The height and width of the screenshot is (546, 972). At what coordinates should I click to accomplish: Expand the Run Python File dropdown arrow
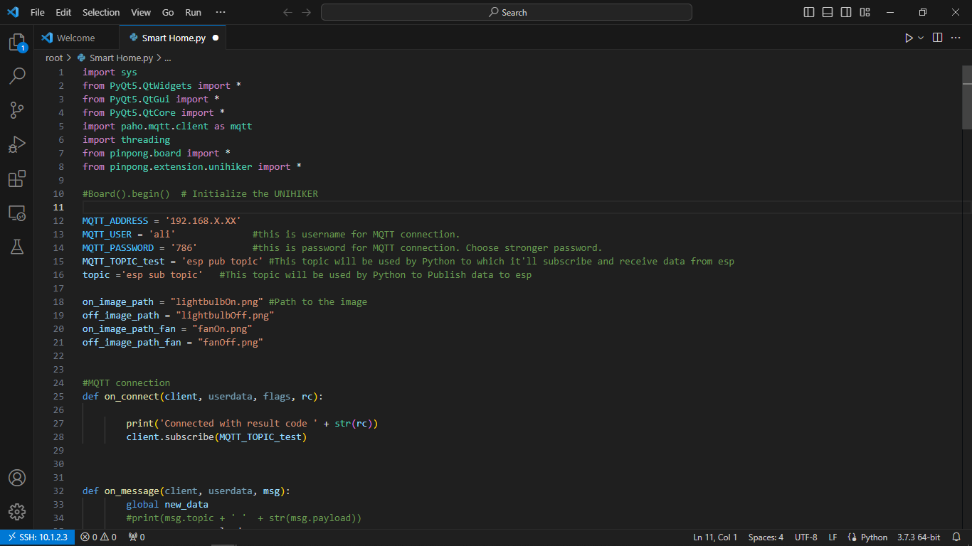coord(921,38)
